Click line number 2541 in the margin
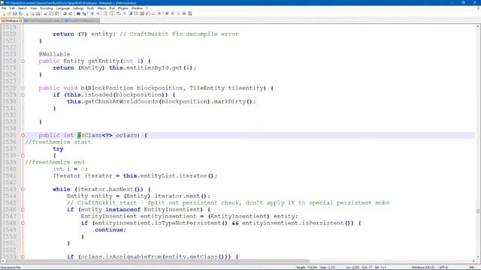Image resolution: width=481 pixels, height=270 pixels. tap(9, 175)
